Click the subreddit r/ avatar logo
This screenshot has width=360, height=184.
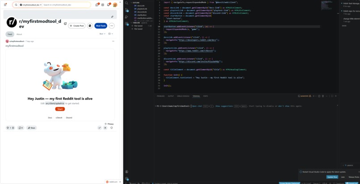(12, 22)
